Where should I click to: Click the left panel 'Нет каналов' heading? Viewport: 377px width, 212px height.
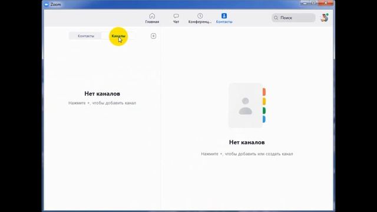[102, 94]
